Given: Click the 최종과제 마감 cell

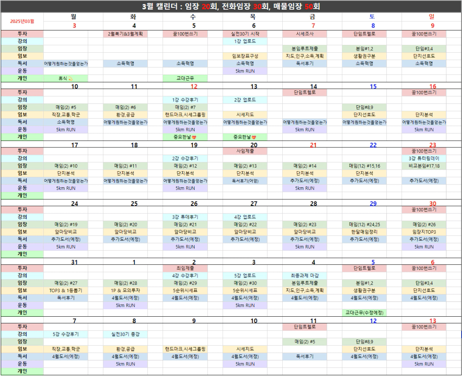Looking at the screenshot, I should tap(304, 276).
